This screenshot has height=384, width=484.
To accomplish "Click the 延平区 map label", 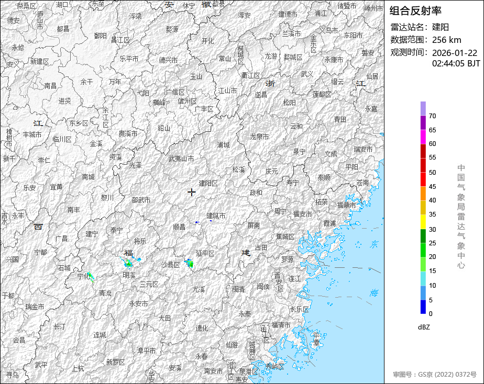I will [x=205, y=253].
